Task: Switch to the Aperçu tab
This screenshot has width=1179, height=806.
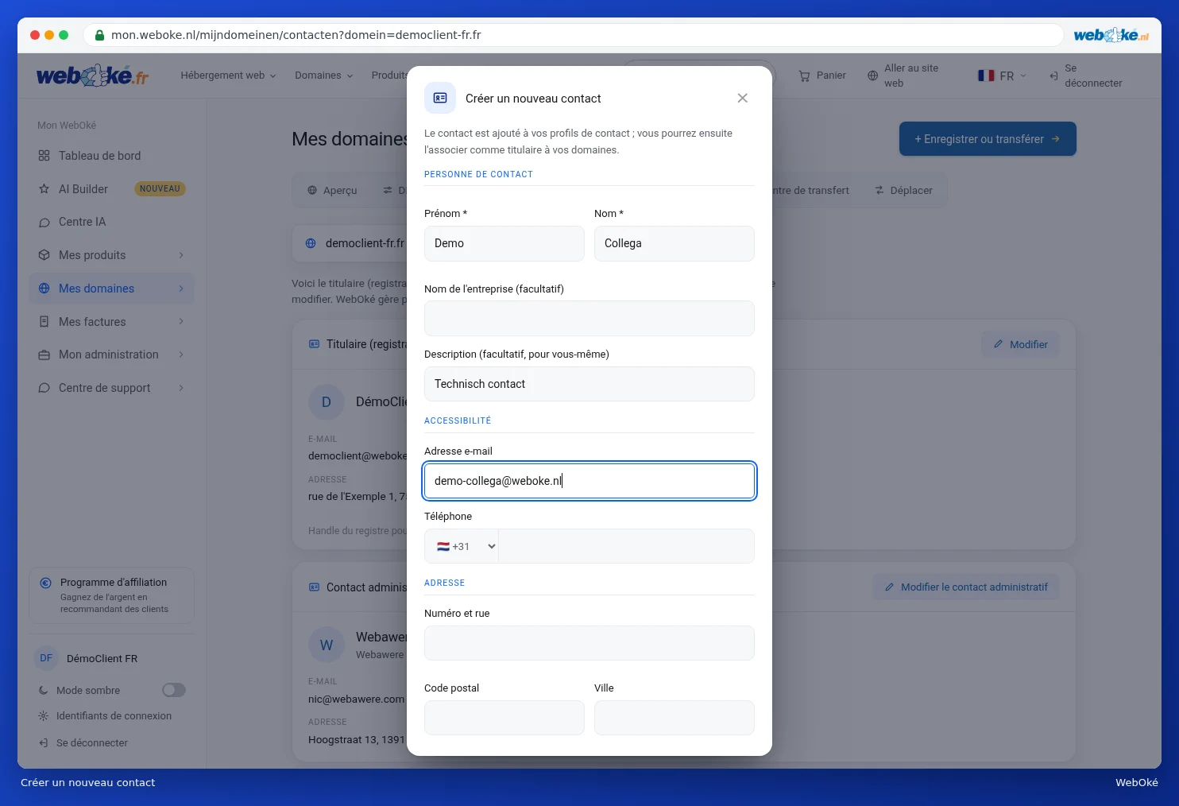Action: click(x=332, y=191)
